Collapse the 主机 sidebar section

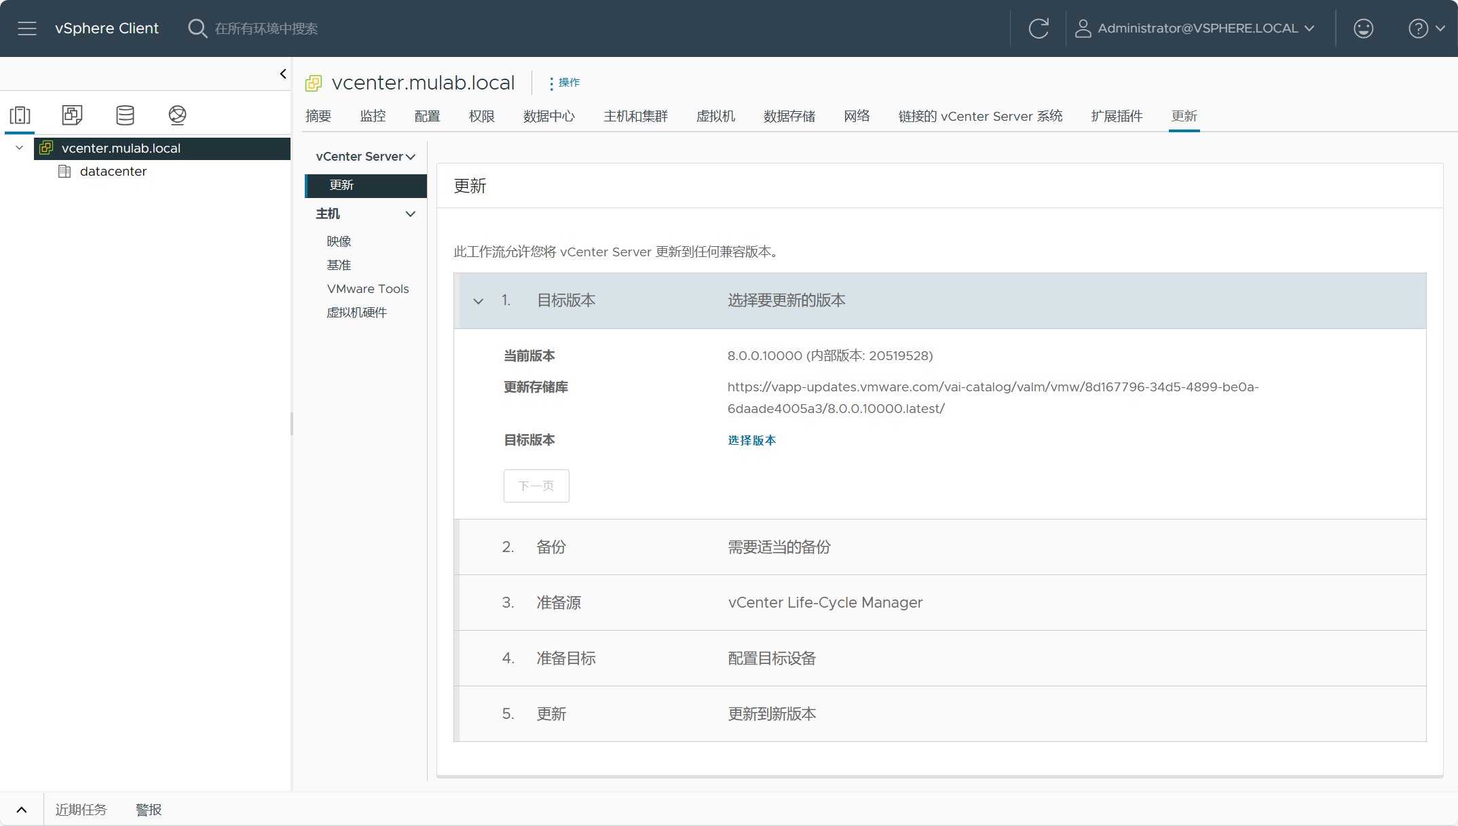(411, 214)
